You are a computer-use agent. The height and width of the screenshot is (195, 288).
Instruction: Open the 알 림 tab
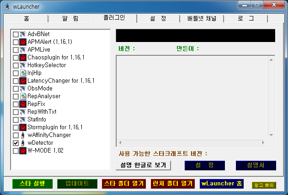(70, 19)
